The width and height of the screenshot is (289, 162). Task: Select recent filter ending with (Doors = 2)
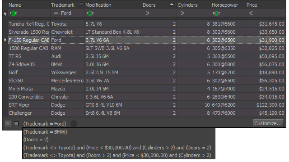(x=117, y=148)
